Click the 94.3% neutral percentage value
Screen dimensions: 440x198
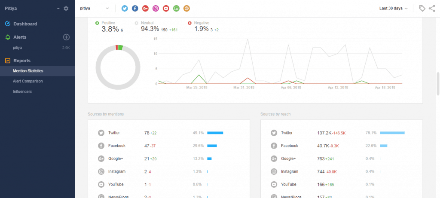[x=150, y=29]
